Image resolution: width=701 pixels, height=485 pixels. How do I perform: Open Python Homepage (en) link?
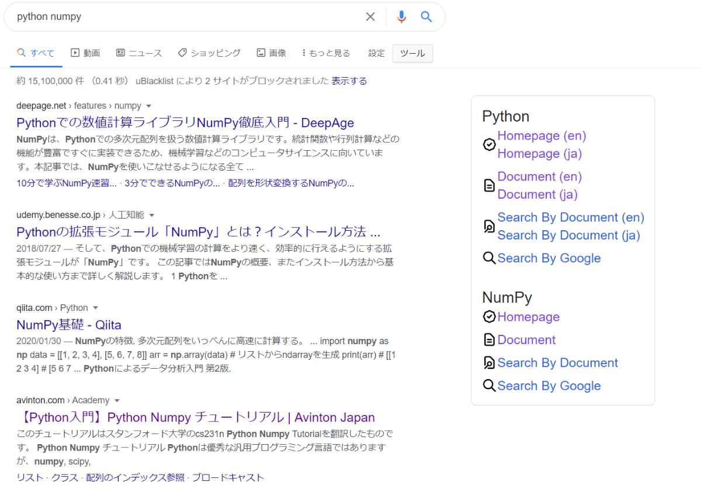tap(542, 136)
